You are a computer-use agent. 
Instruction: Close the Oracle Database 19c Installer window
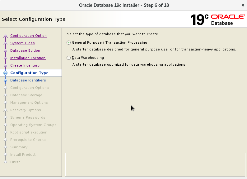tap(243, 5)
